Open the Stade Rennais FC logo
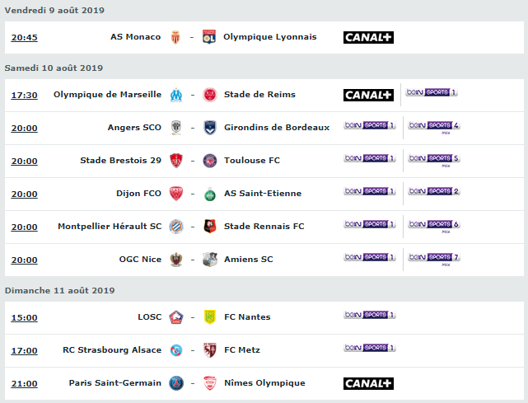The image size is (528, 403). pos(210,227)
